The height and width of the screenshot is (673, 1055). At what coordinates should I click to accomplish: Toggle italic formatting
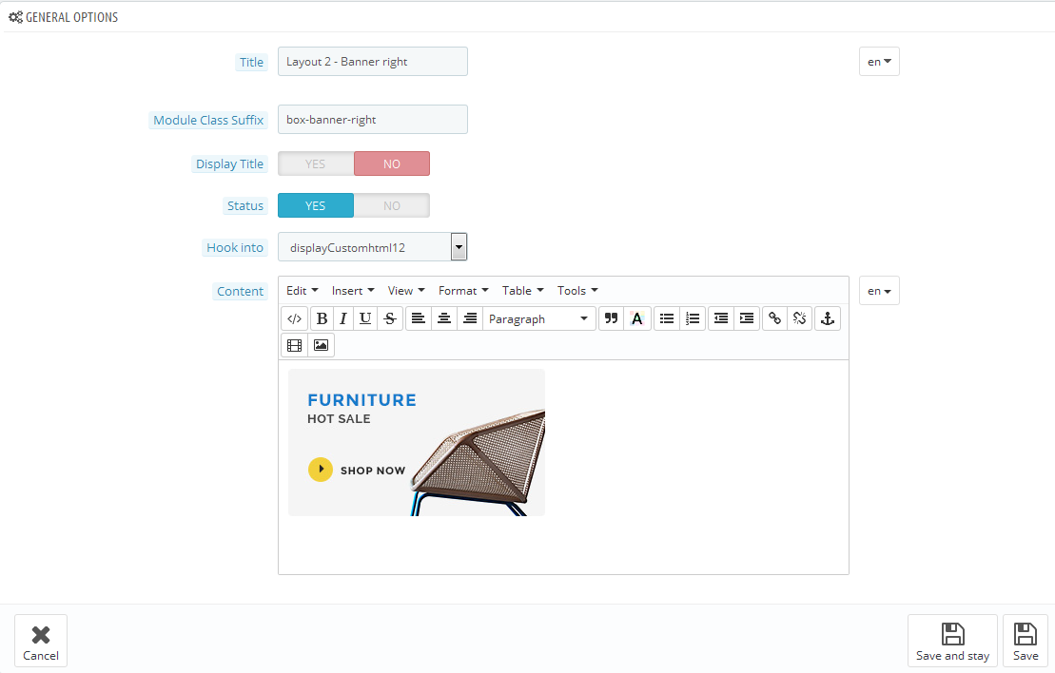[343, 318]
